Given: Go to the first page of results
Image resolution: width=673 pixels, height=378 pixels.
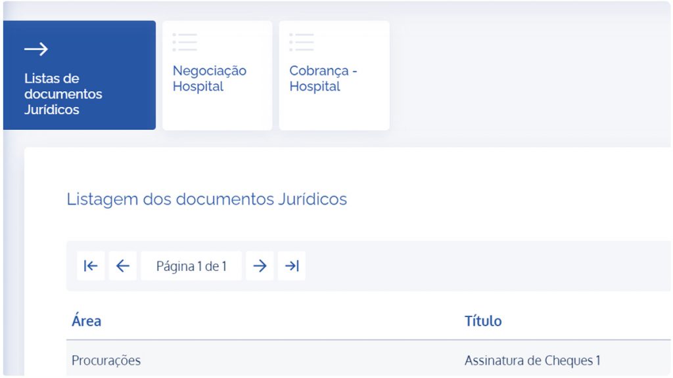Looking at the screenshot, I should point(91,266).
